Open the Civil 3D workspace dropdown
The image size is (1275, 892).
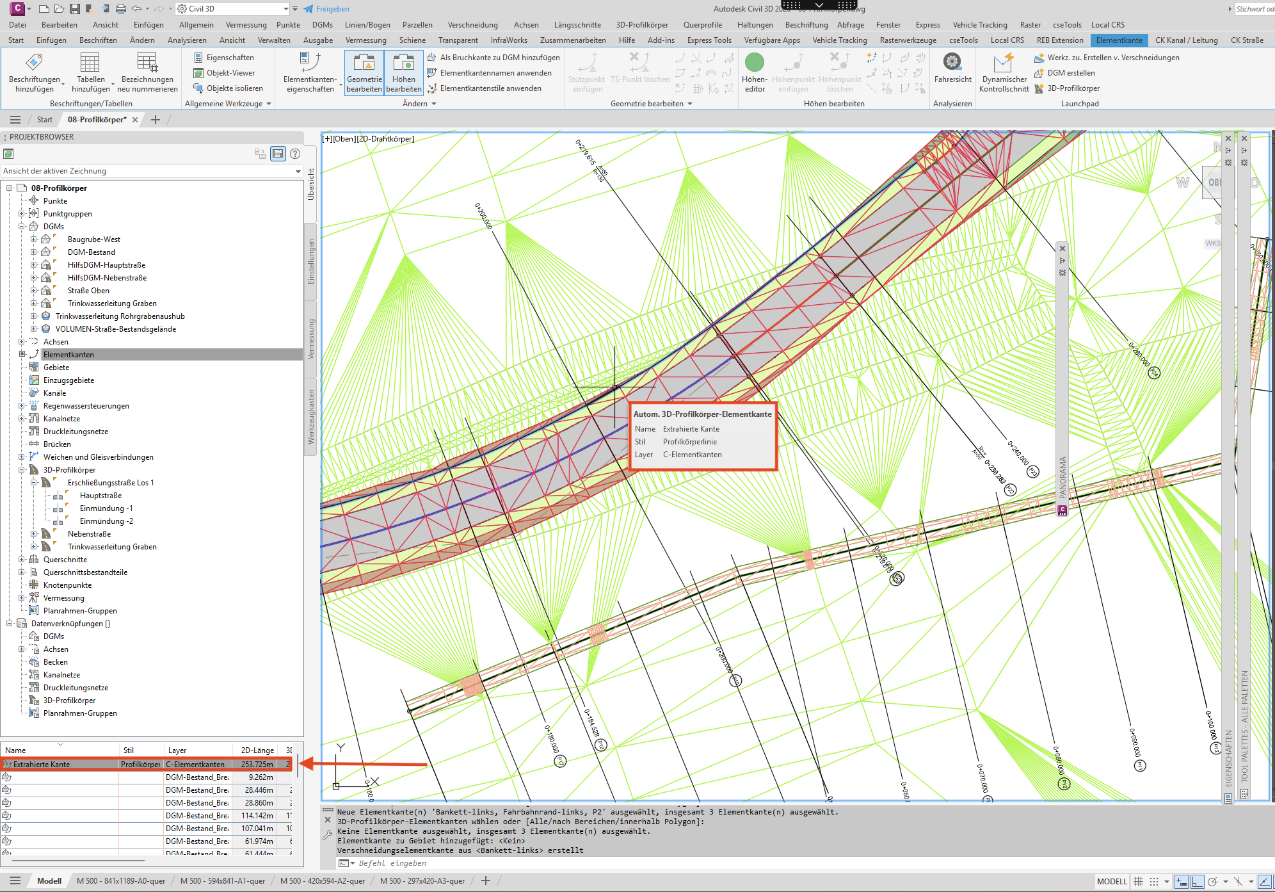(x=233, y=9)
